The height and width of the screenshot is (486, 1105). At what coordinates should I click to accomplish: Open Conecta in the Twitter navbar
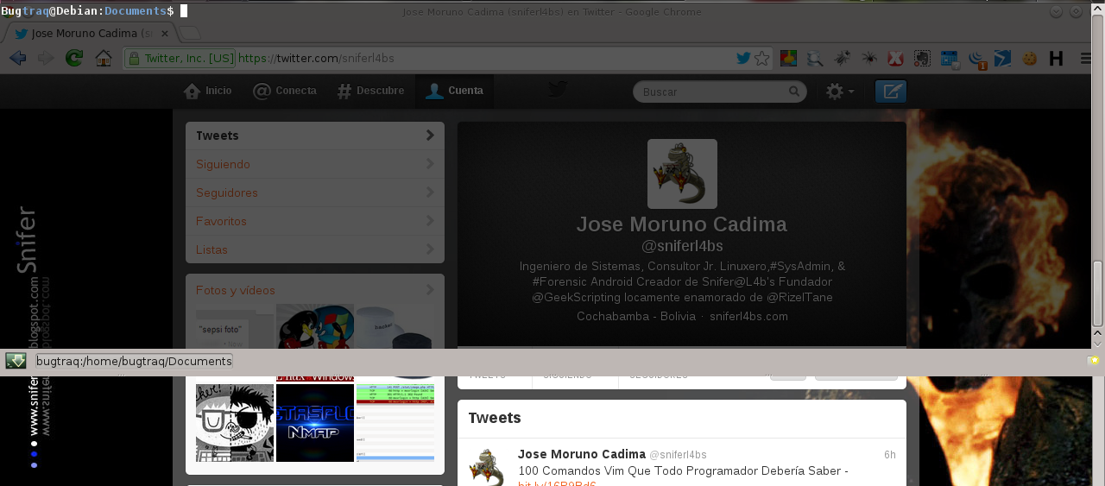tap(284, 91)
